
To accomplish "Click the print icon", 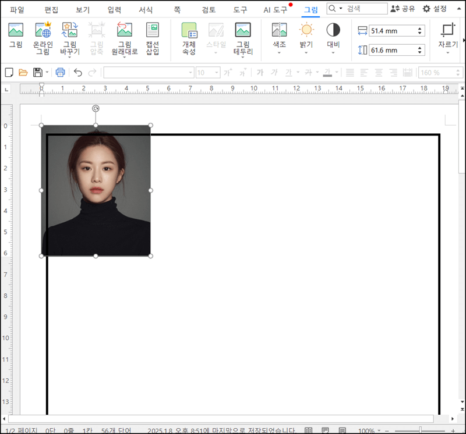I will [x=61, y=73].
